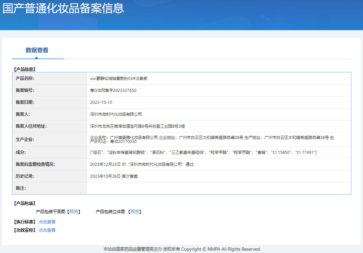The width and height of the screenshot is (363, 253).
Task: Click the 备案人 value 深圳市微时代化妆品有限公司
Action: pyautogui.click(x=116, y=114)
